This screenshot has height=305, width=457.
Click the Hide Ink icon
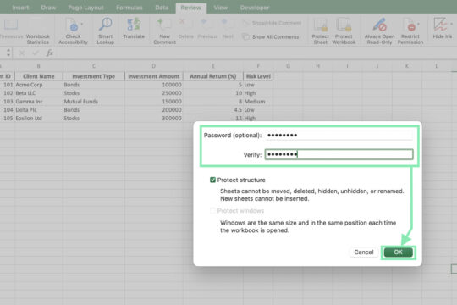tap(442, 29)
